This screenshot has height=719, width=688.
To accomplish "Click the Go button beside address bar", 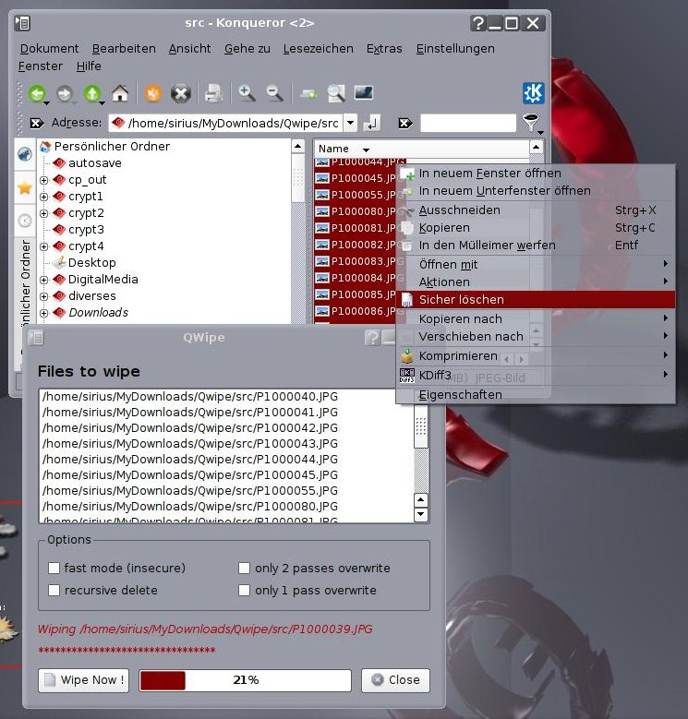I will [371, 124].
